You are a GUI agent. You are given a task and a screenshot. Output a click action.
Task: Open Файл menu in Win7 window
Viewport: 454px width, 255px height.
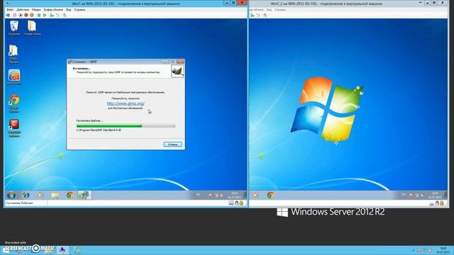pos(10,9)
